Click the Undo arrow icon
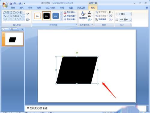This screenshot has height=113, width=150. 15,3
